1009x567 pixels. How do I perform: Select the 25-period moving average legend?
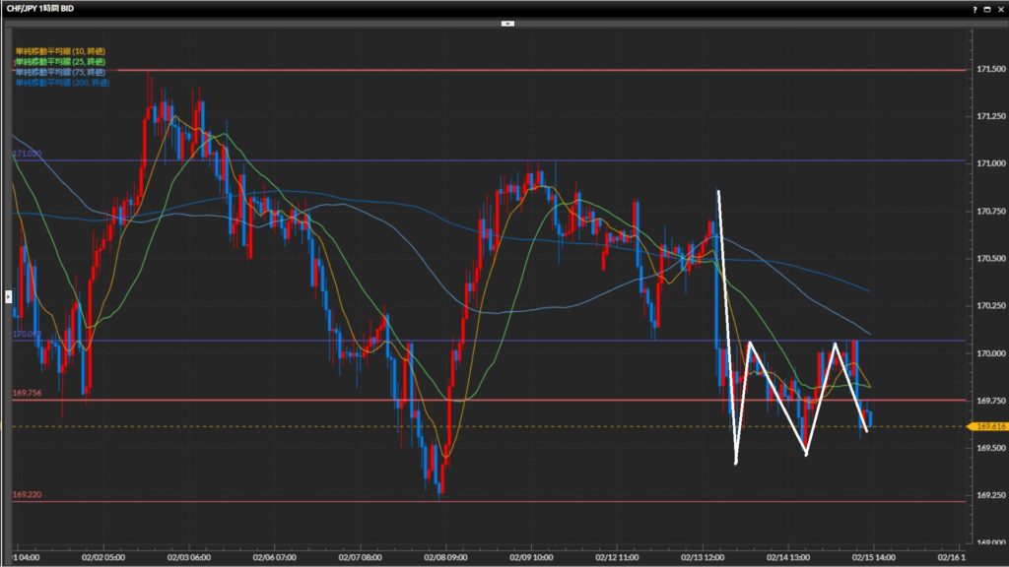[60, 61]
